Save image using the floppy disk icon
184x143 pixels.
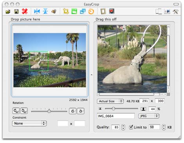[16, 12]
